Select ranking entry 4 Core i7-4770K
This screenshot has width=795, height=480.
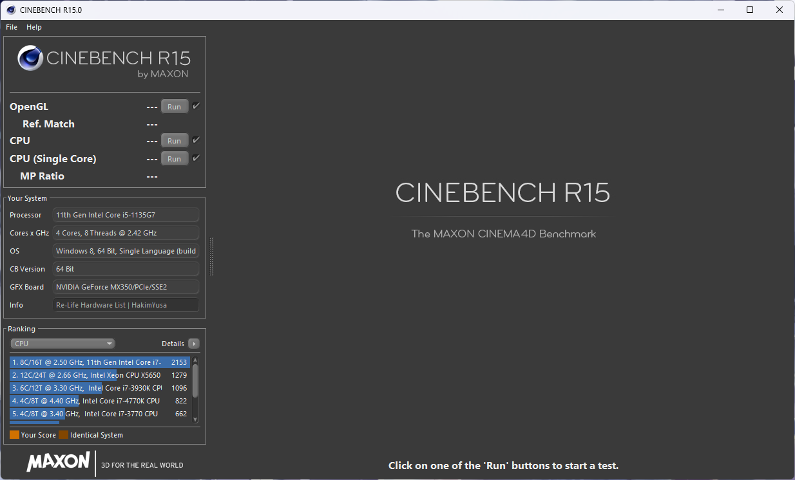tap(100, 401)
